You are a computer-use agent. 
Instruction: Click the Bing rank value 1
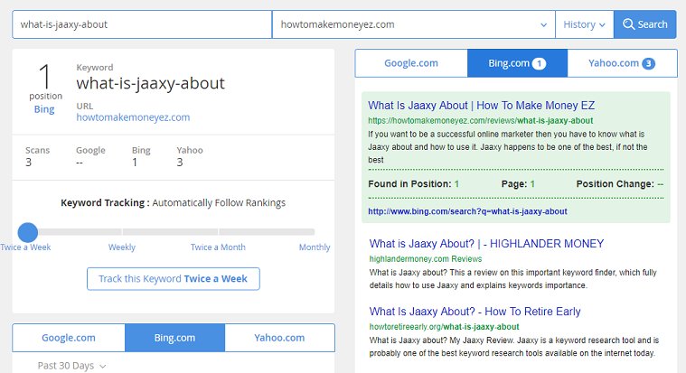point(135,163)
